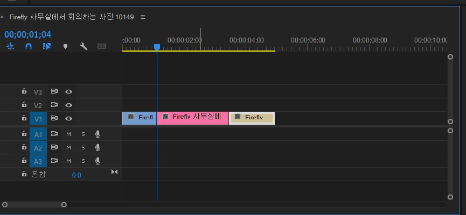Image resolution: width=466 pixels, height=215 pixels.
Task: Toggle A1 track targeting
Action: pyautogui.click(x=38, y=134)
